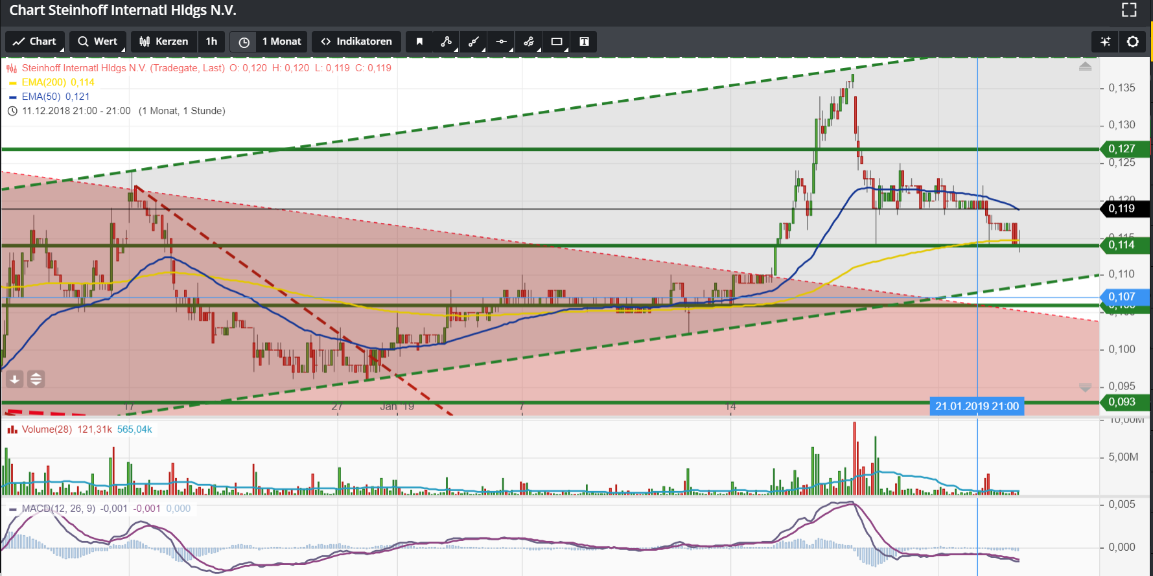Click the 0,119 current price label
The height and width of the screenshot is (576, 1153).
[x=1124, y=209]
